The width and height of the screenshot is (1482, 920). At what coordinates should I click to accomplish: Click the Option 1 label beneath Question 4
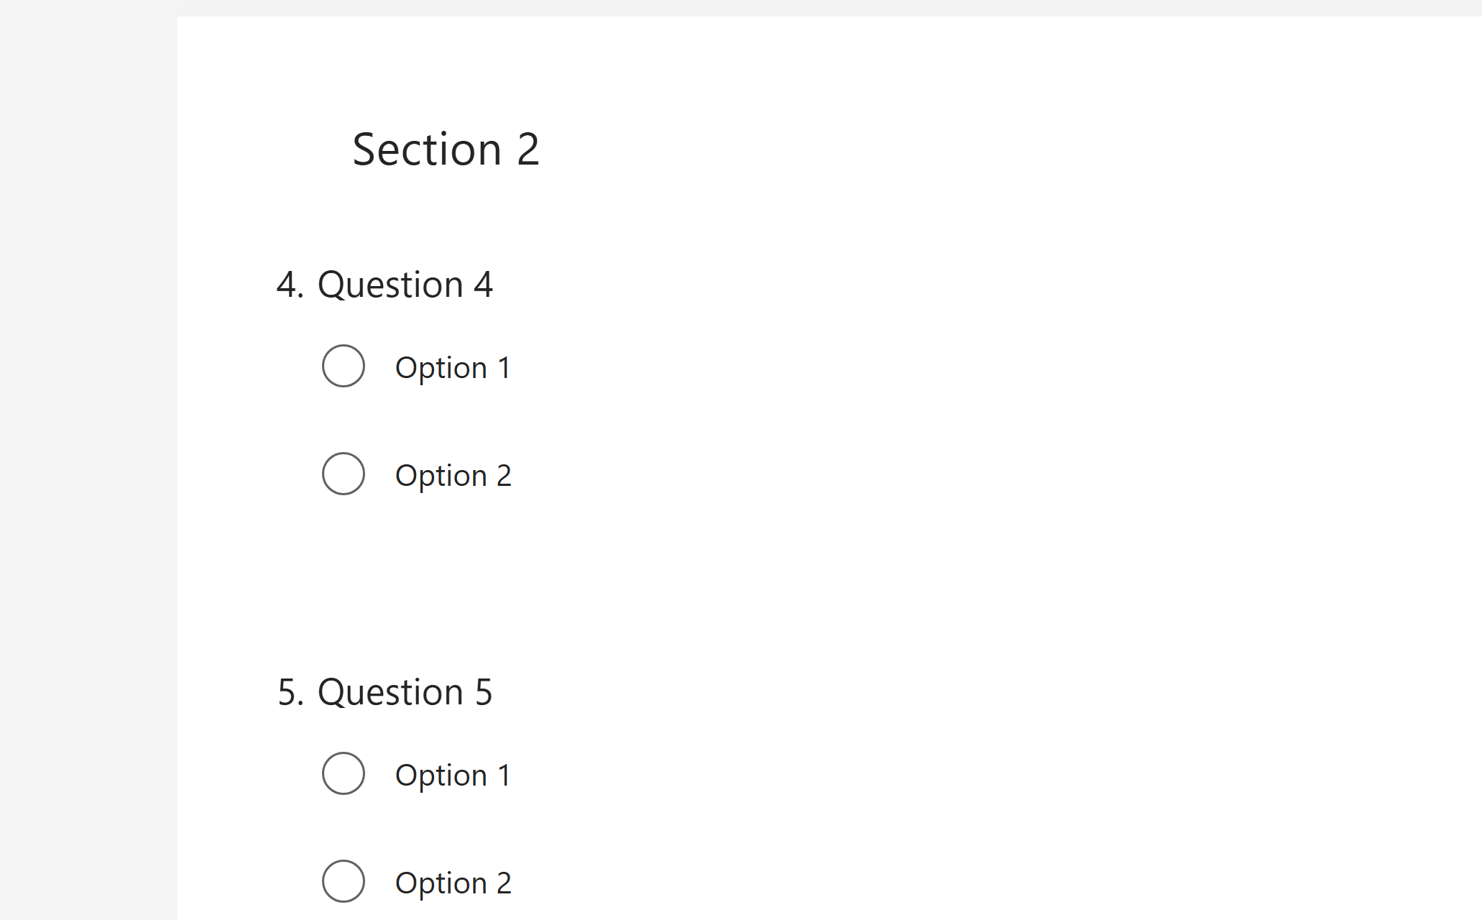tap(453, 367)
